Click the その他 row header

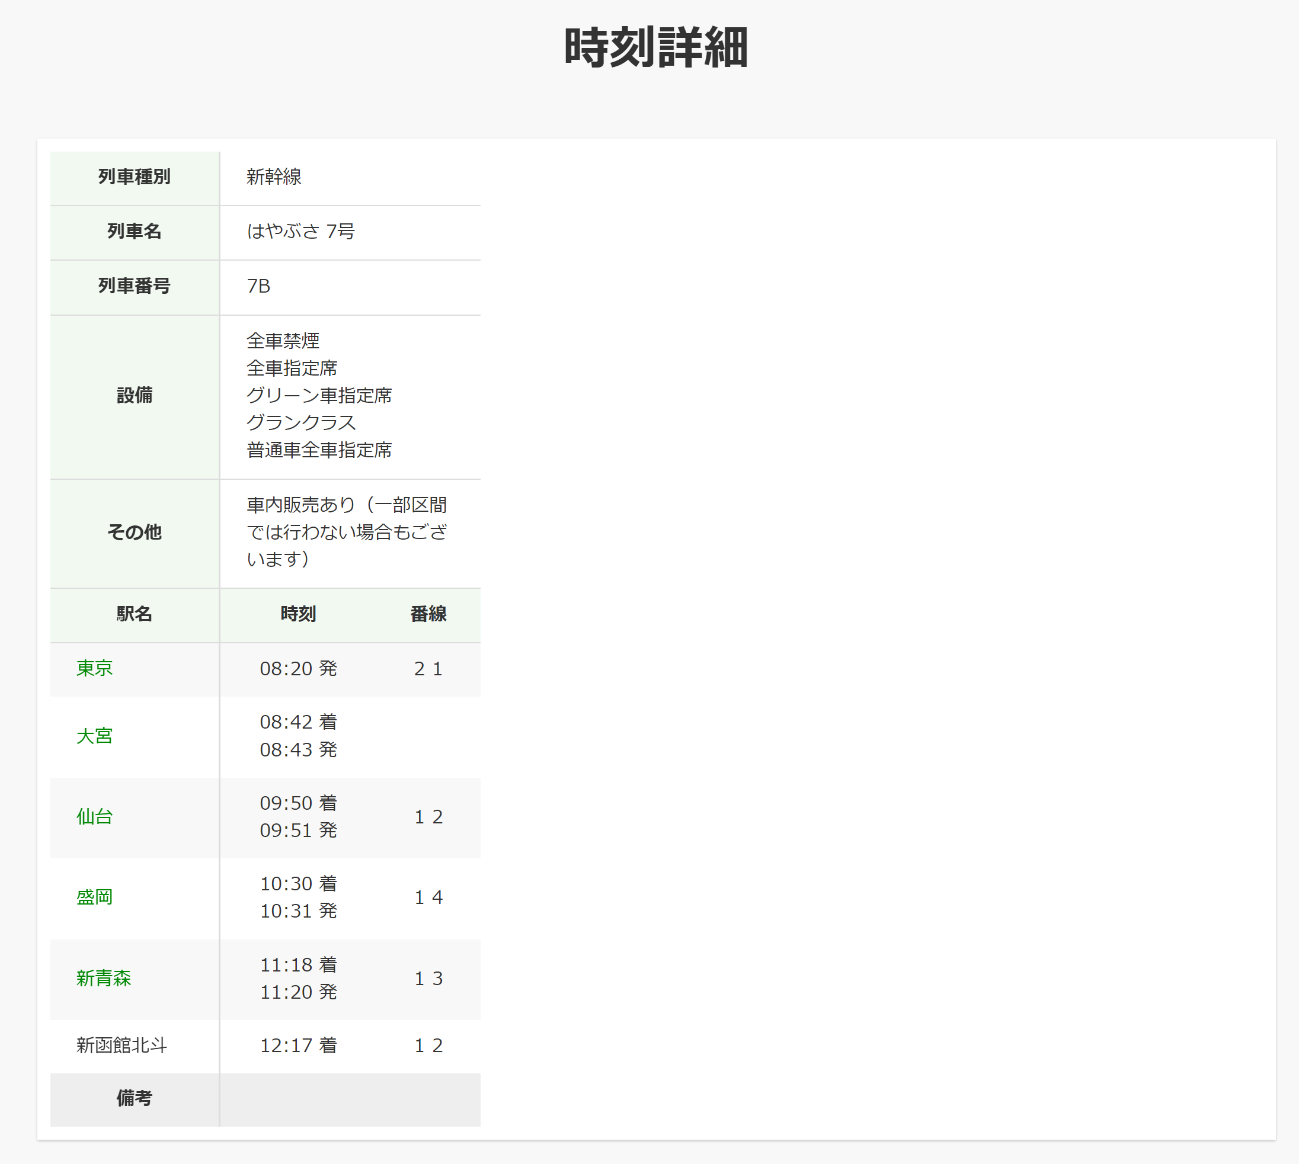click(135, 532)
